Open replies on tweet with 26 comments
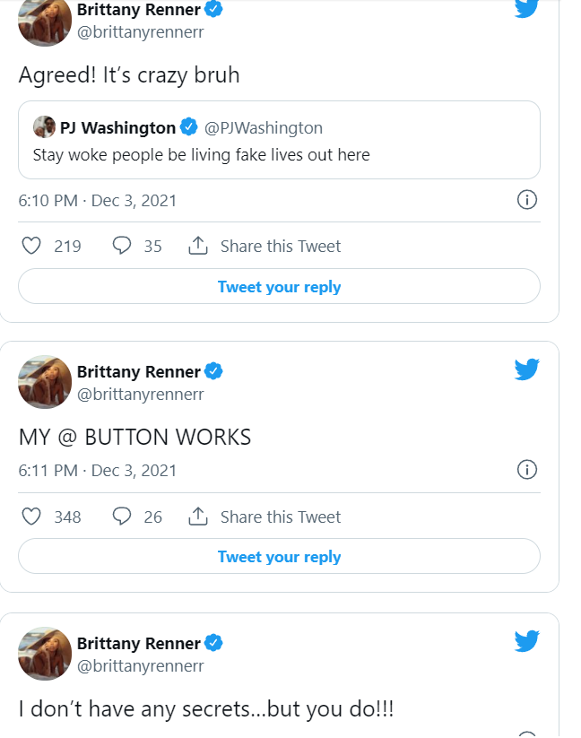 tap(122, 517)
